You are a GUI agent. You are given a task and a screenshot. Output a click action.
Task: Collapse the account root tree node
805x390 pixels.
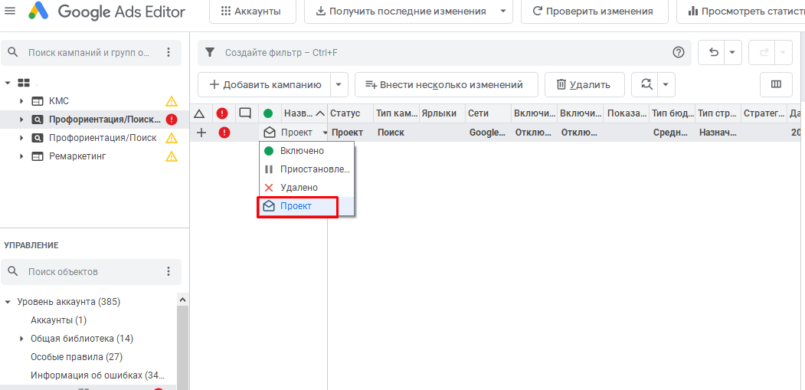click(8, 82)
